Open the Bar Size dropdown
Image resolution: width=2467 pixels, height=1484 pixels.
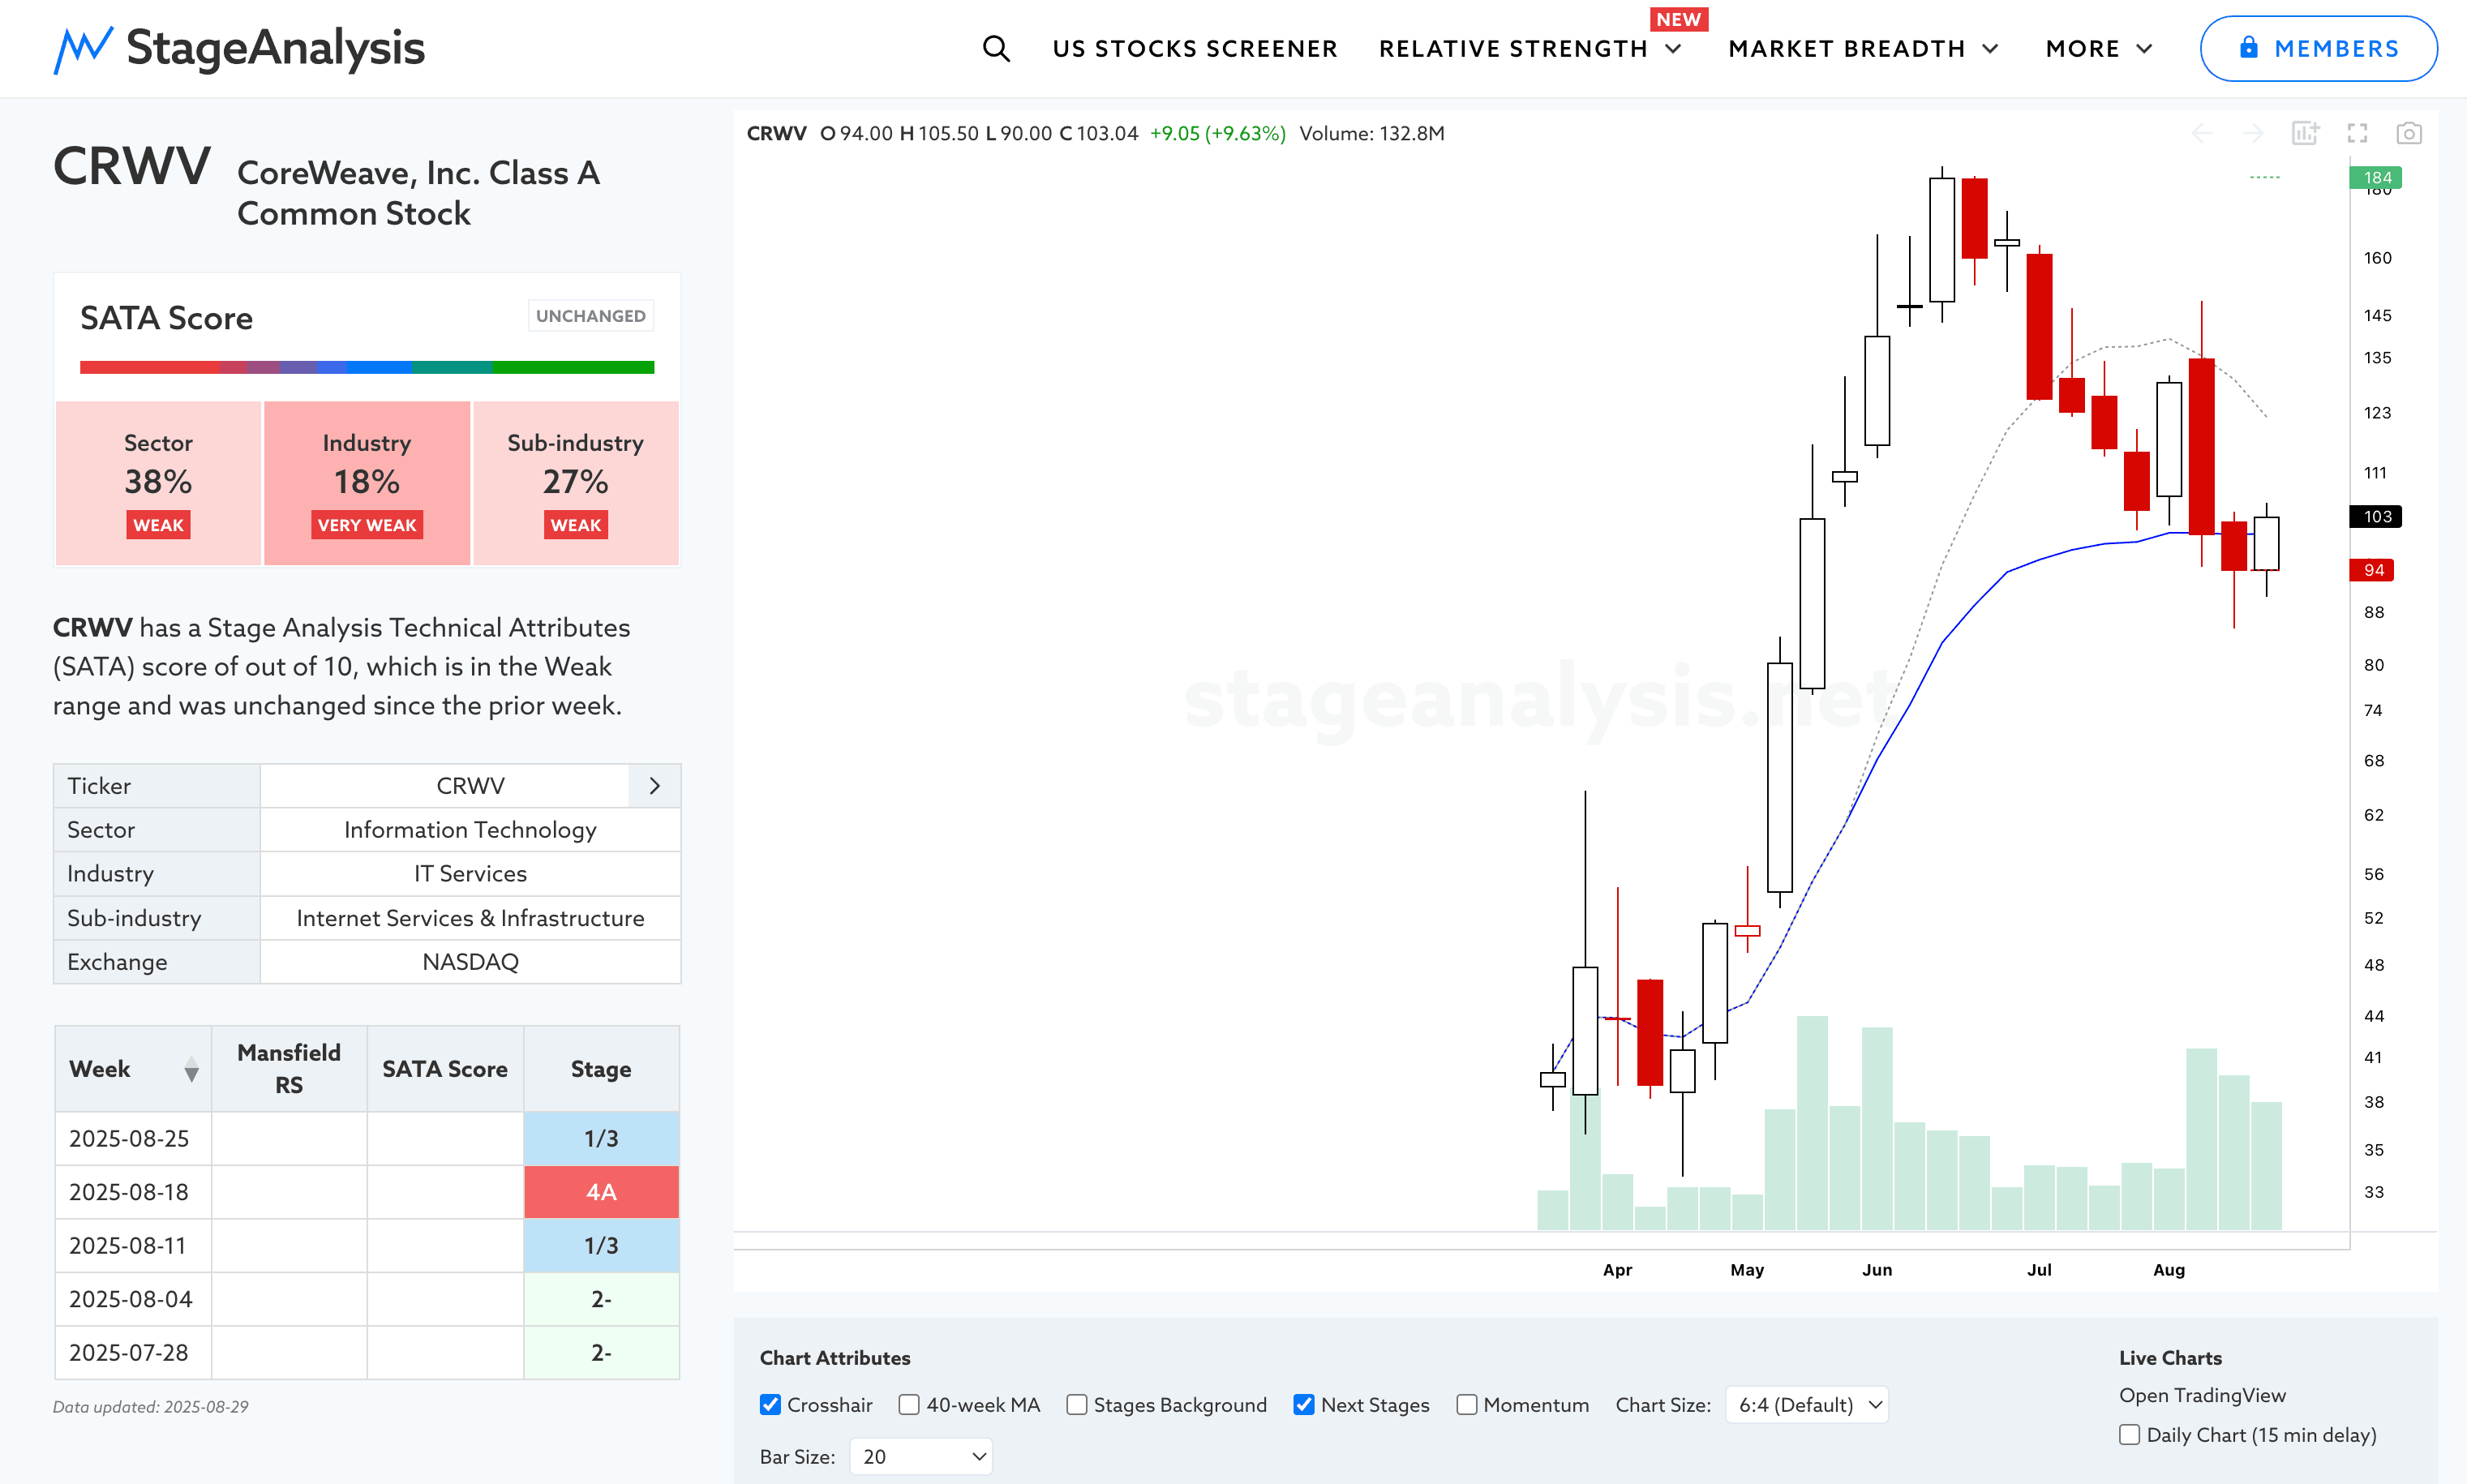tap(921, 1457)
